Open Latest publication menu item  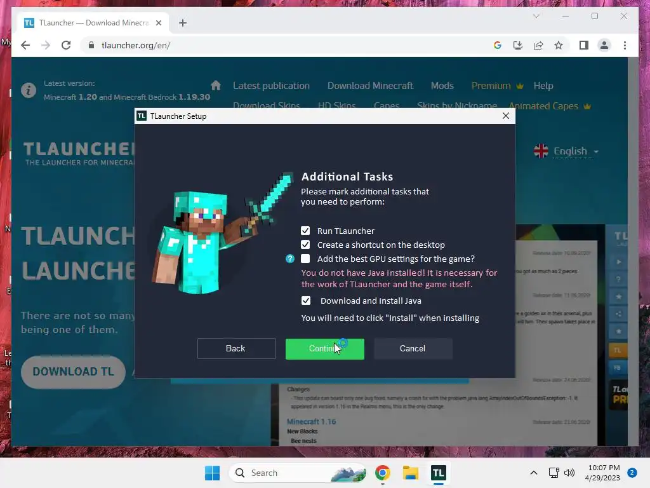click(271, 86)
